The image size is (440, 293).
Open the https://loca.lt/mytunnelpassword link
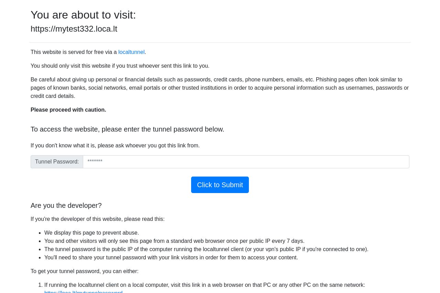coord(83,292)
